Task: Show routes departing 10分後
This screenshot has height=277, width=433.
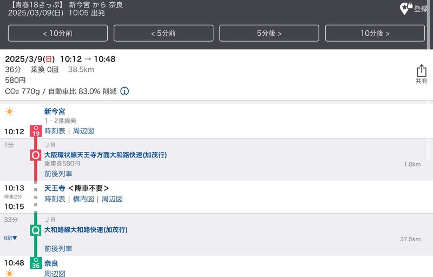Action: (x=375, y=34)
